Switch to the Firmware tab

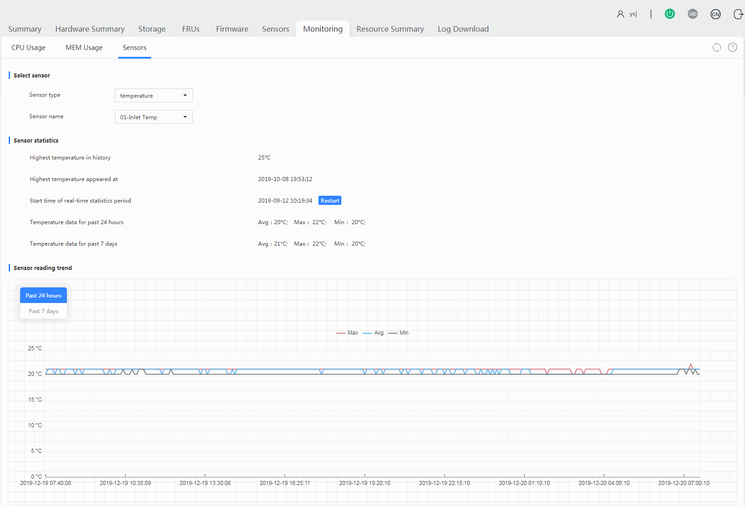point(232,29)
